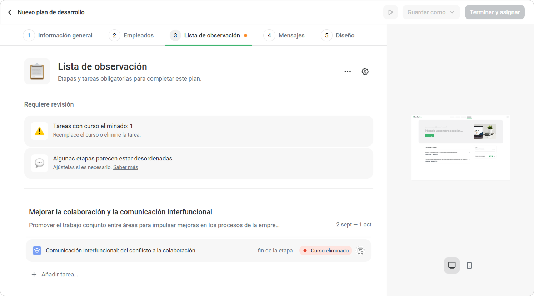Open the three-dots more options menu
Screen dimensions: 534x296
click(348, 71)
